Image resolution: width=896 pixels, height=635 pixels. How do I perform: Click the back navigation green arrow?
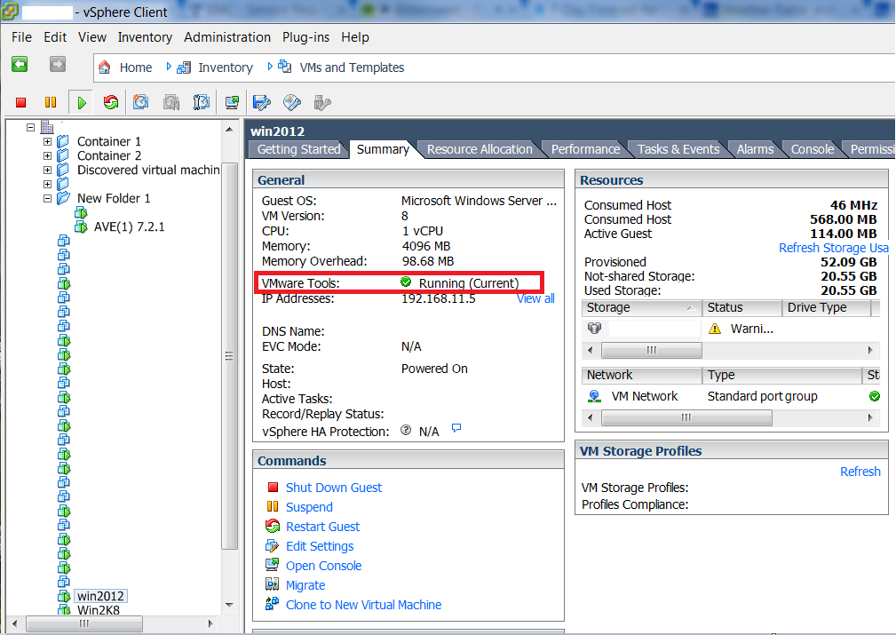tap(19, 65)
